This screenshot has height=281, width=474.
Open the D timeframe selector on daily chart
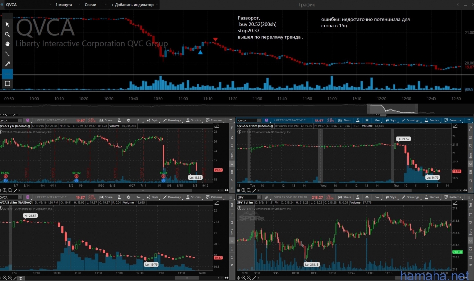[138, 120]
